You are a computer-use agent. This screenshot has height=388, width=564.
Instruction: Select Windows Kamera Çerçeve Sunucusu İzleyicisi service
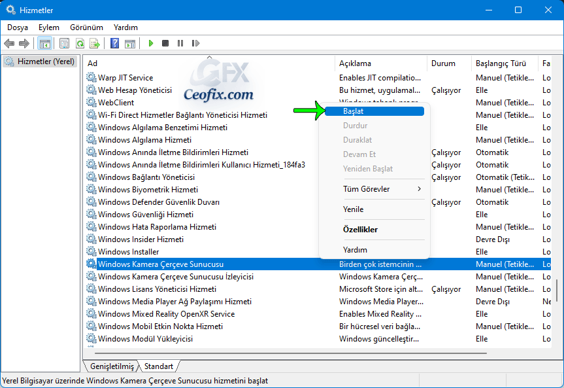point(176,277)
